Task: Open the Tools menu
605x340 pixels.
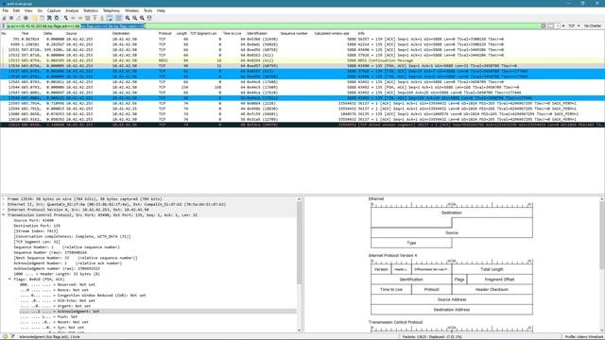Action: coord(147,10)
